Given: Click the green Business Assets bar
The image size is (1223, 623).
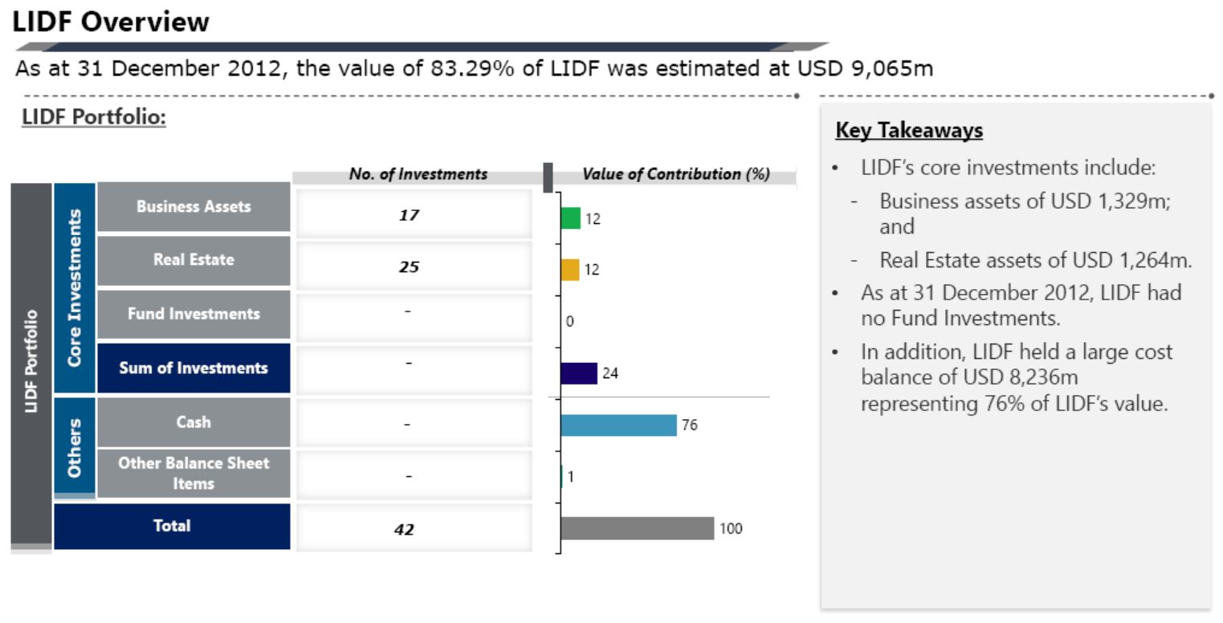Looking at the screenshot, I should (x=570, y=218).
